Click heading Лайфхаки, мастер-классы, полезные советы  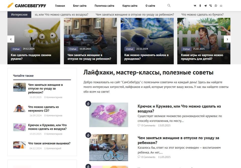tap(148, 72)
